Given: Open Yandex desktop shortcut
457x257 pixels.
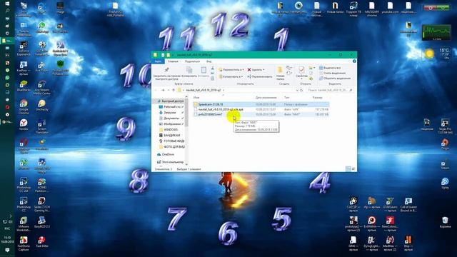Looking at the screenshot, I should point(24,125).
